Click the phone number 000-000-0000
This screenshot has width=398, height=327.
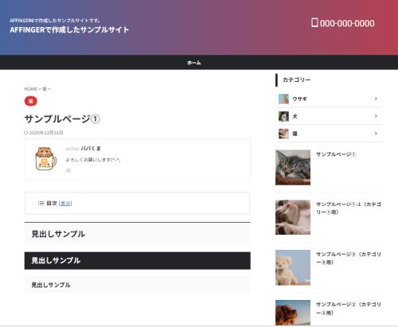(x=347, y=23)
